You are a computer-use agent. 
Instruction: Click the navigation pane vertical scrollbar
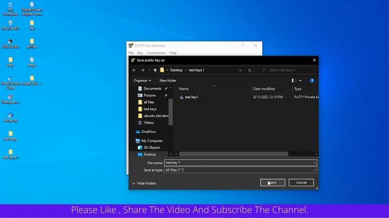(170, 111)
